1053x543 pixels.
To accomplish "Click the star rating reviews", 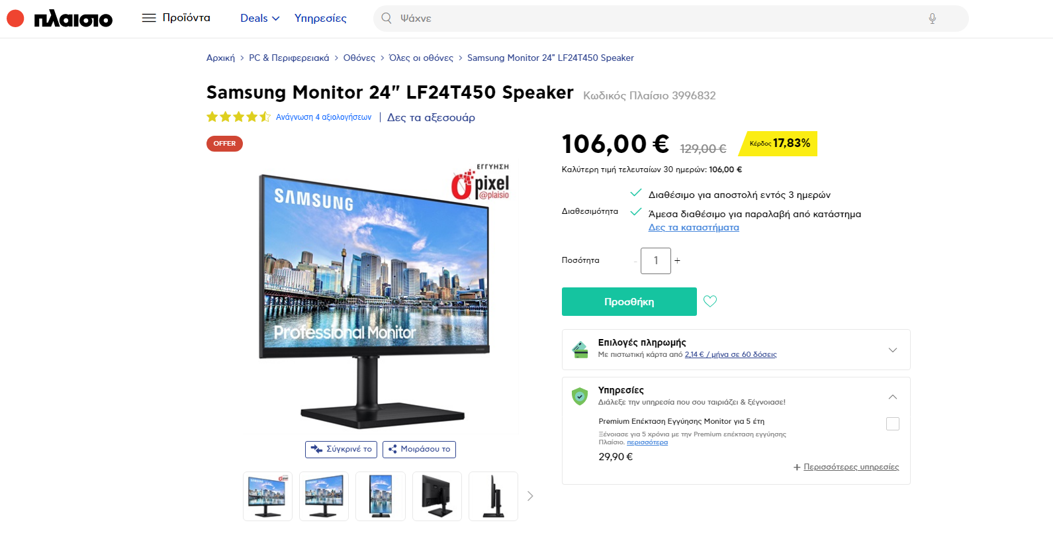I will click(239, 117).
